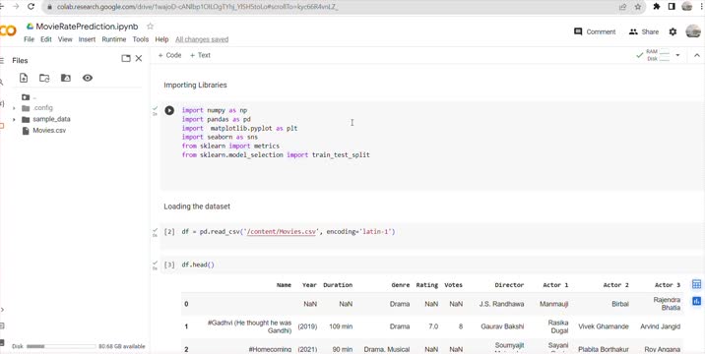
Task: Add a new Code cell
Action: [x=169, y=55]
